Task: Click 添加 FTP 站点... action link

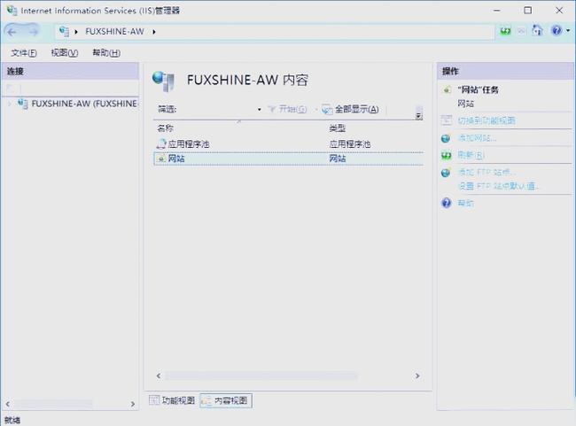Action: (x=486, y=172)
